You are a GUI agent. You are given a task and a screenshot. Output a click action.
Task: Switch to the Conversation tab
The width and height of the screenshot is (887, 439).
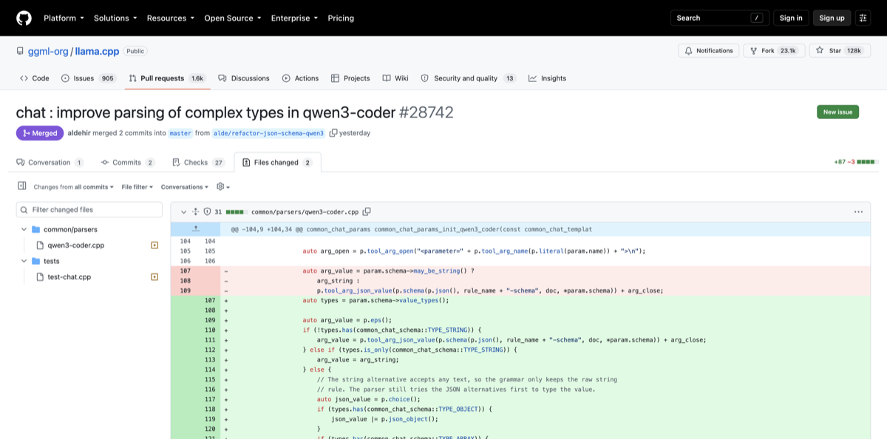(x=50, y=163)
